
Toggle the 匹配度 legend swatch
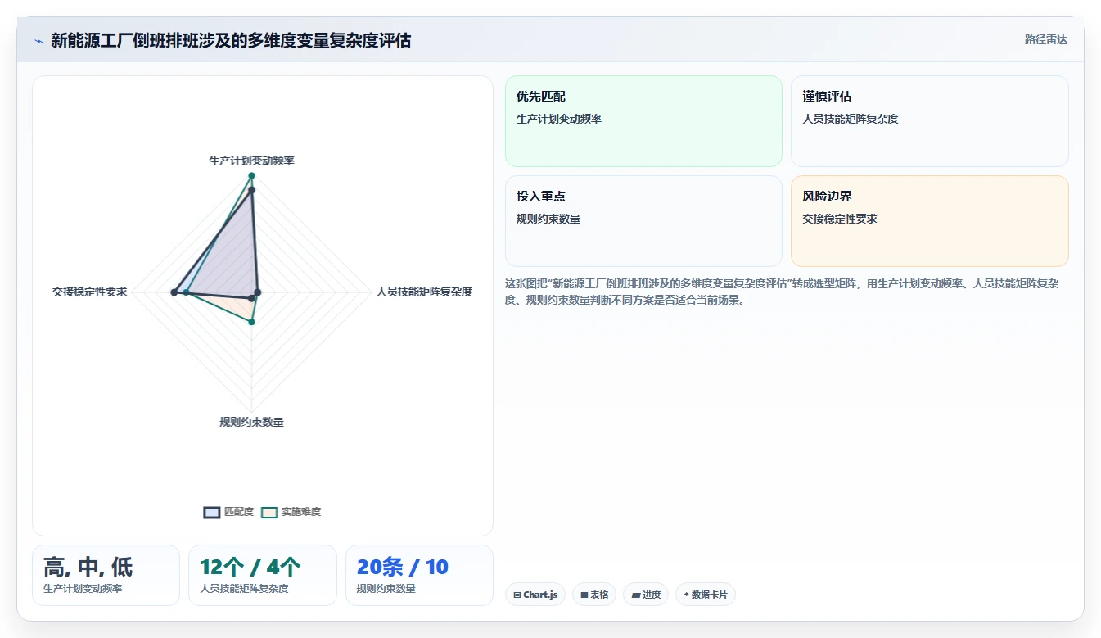212,512
